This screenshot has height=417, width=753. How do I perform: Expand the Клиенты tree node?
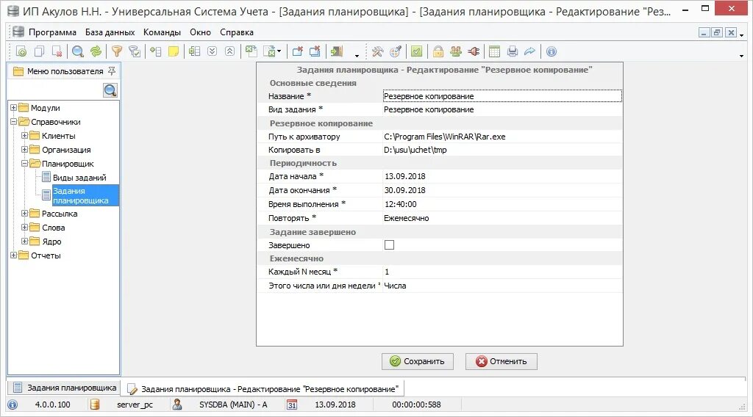pyautogui.click(x=24, y=136)
